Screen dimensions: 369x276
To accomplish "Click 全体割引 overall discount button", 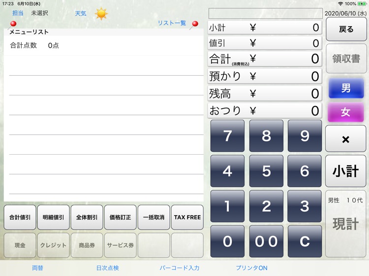I will tap(87, 217).
